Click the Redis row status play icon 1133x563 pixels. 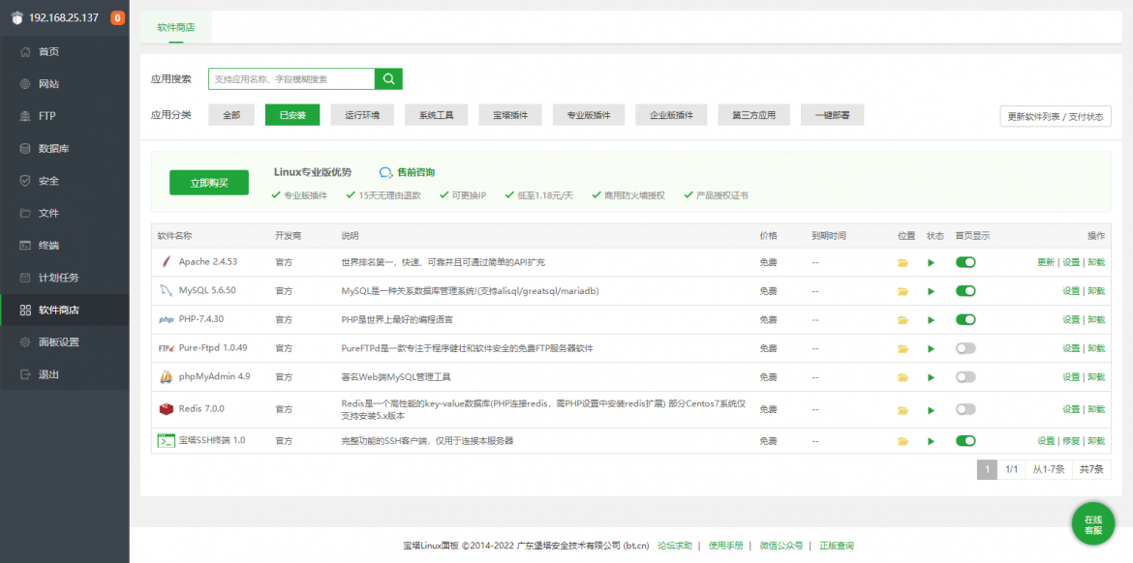pyautogui.click(x=932, y=410)
